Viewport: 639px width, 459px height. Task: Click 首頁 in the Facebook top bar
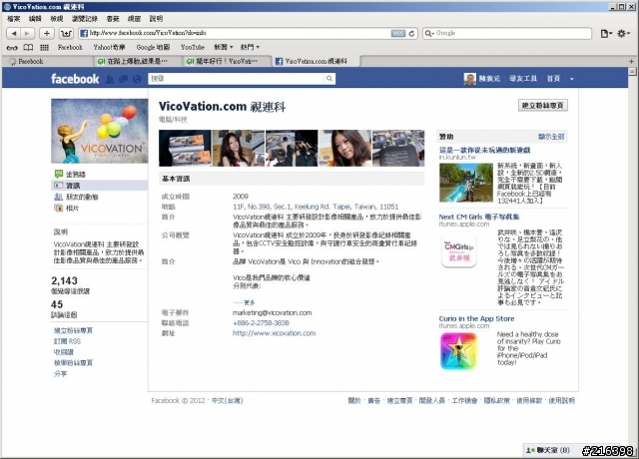(553, 79)
